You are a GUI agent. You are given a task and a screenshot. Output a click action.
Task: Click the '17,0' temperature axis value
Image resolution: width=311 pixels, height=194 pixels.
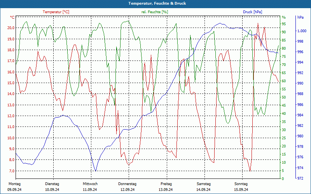pos(11,61)
